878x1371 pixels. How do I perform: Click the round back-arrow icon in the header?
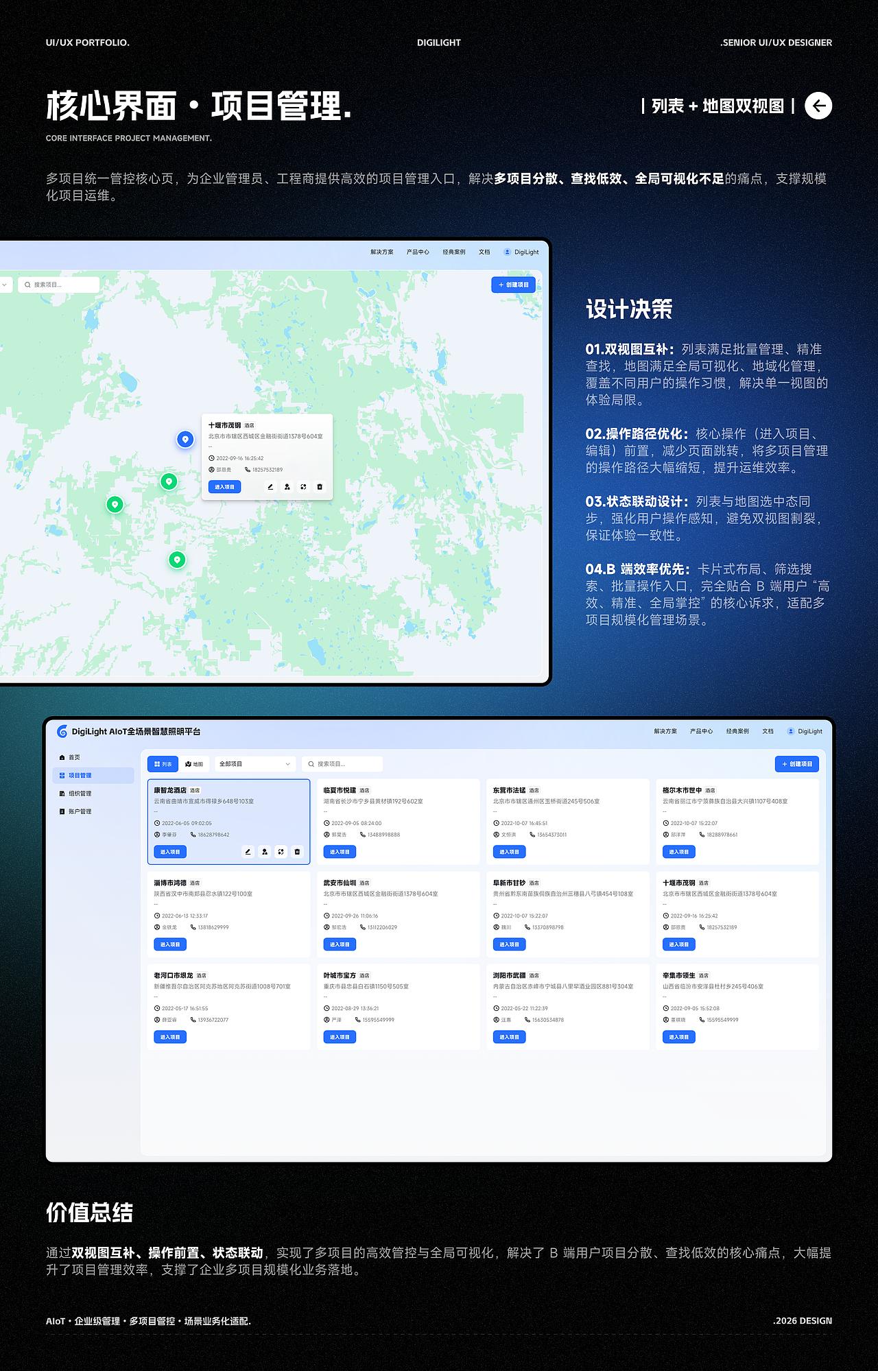coord(818,106)
